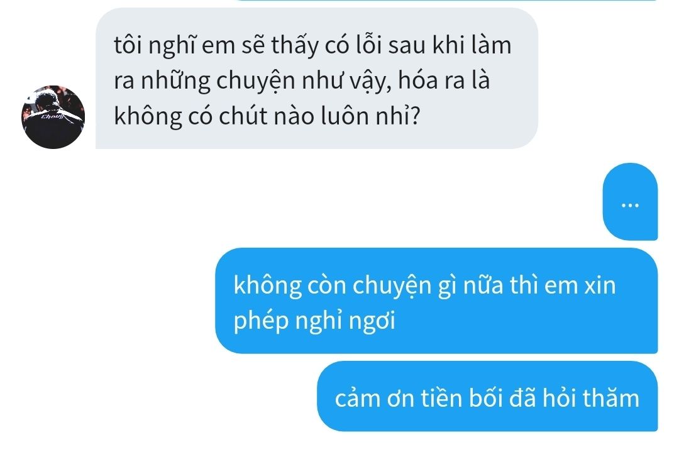The width and height of the screenshot is (679, 452).
Task: Click the line "không có chút nào luôn nhỉ?"
Action: click(x=267, y=116)
